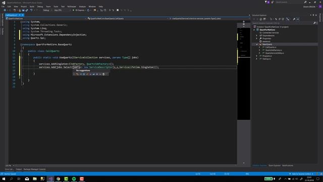Click Solution Explorer Properties wrench icon
The height and width of the screenshot is (182, 323).
pyautogui.click(x=294, y=19)
